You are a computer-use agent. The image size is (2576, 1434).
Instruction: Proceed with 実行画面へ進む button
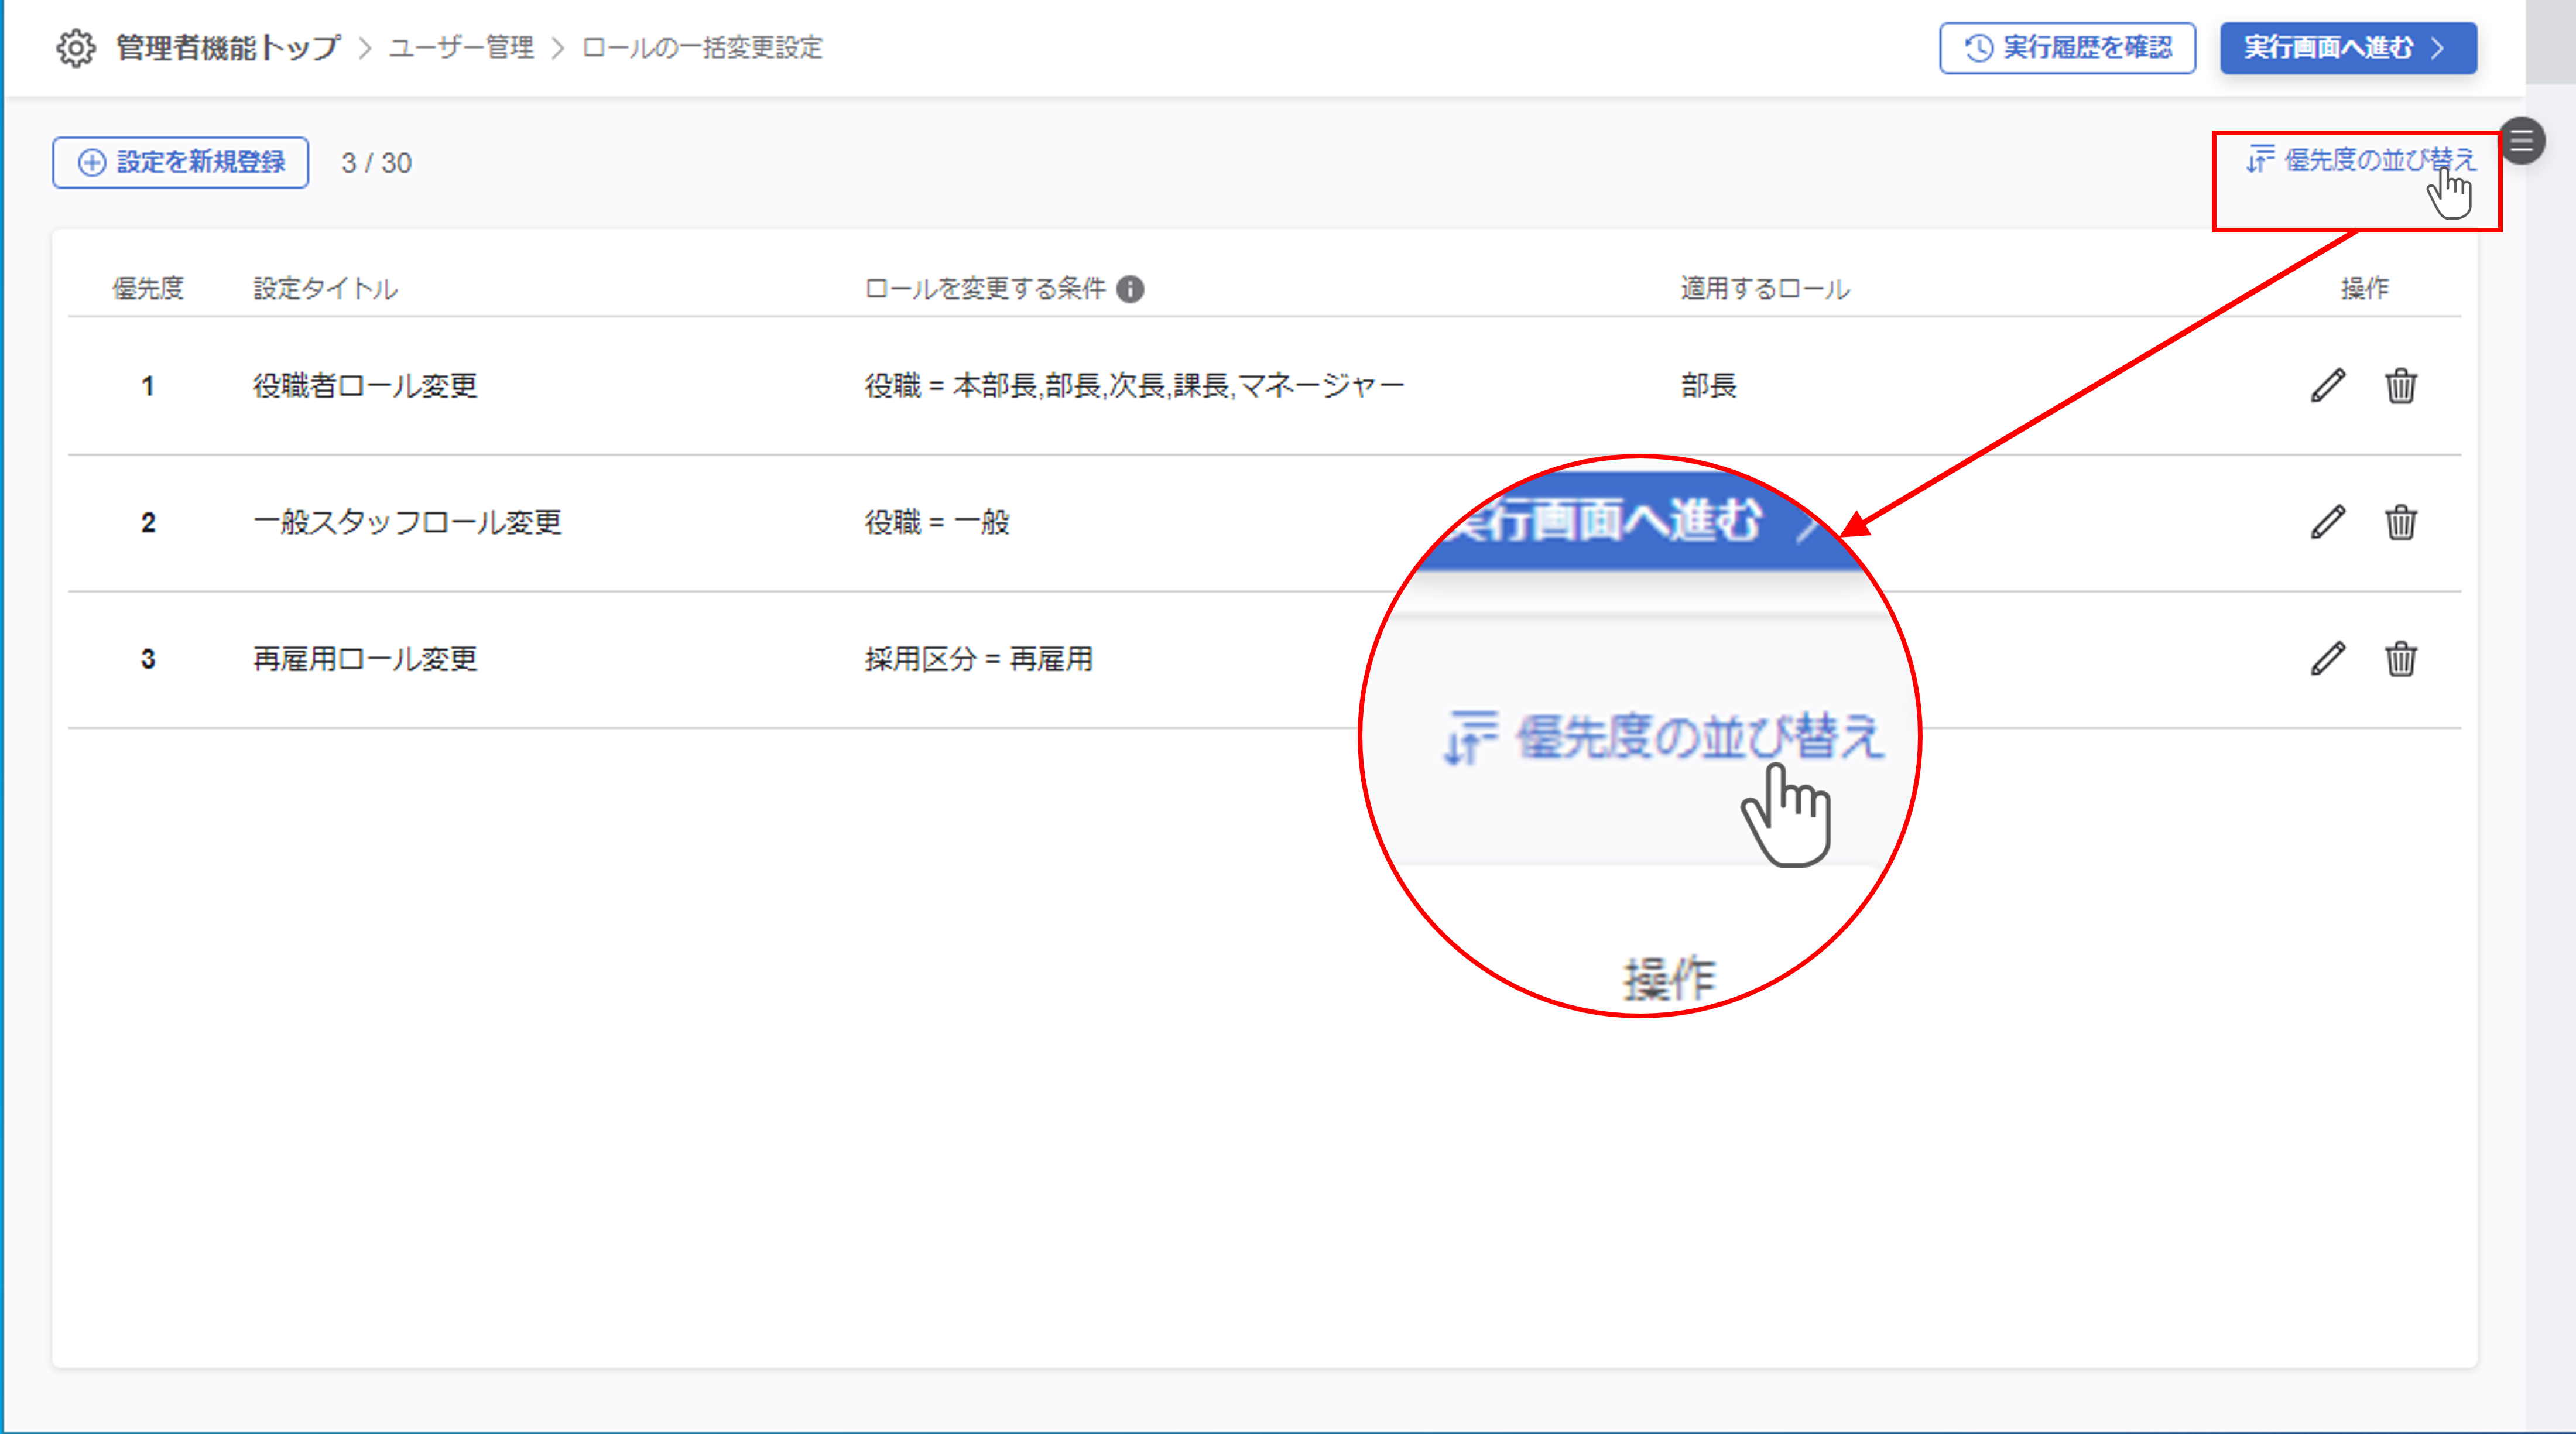(x=2347, y=48)
